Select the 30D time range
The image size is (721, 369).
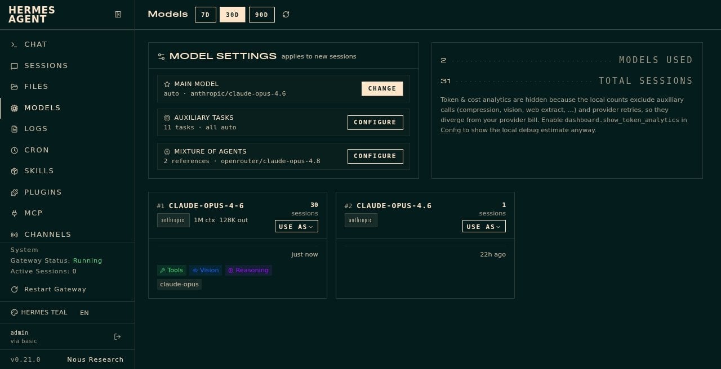point(233,15)
